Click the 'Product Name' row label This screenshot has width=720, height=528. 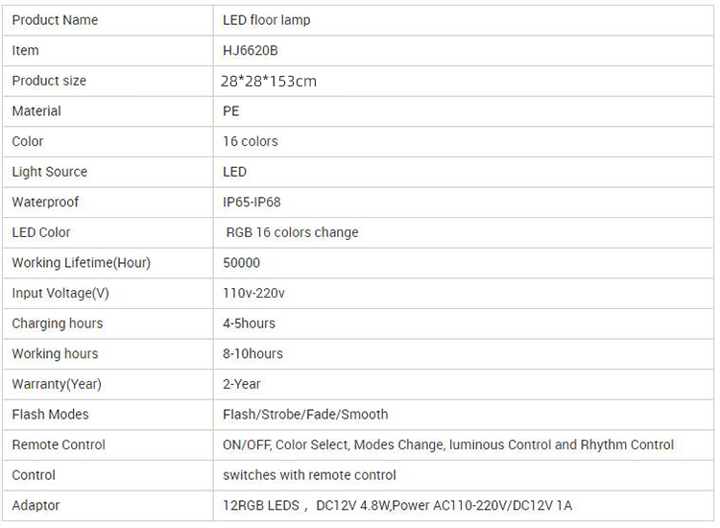(55, 20)
